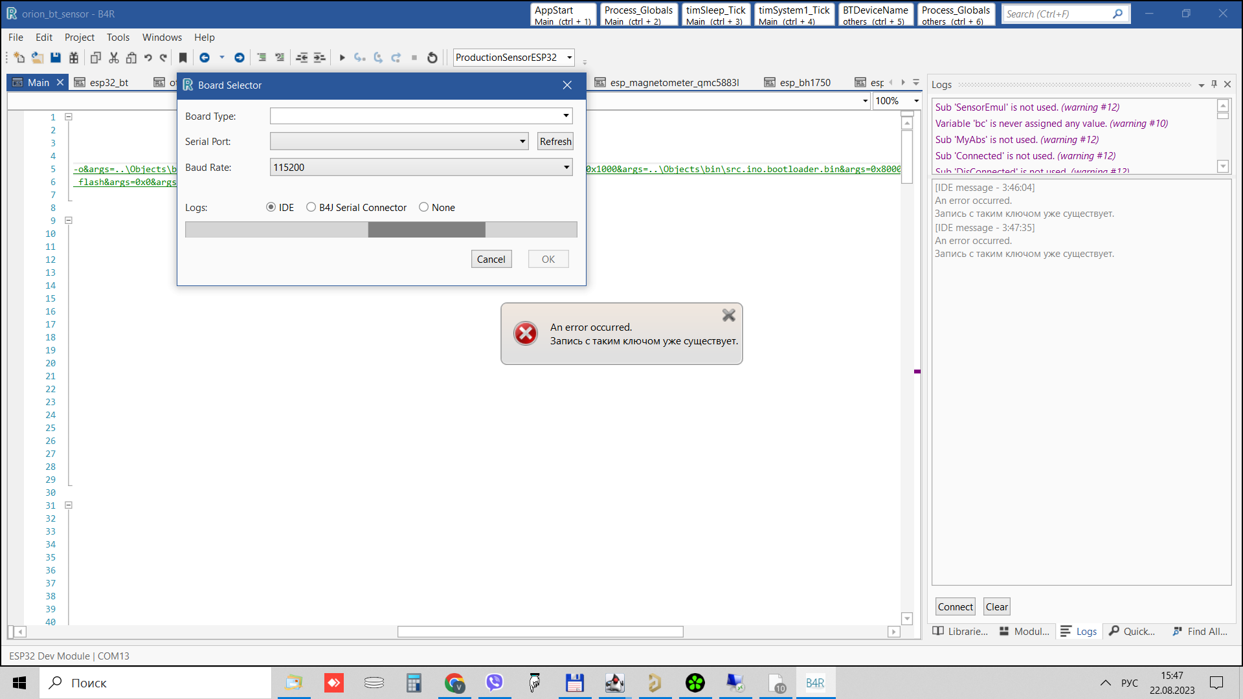Viewport: 1243px width, 699px height.
Task: Click the horizontal scrollbar of the code editor
Action: (540, 632)
